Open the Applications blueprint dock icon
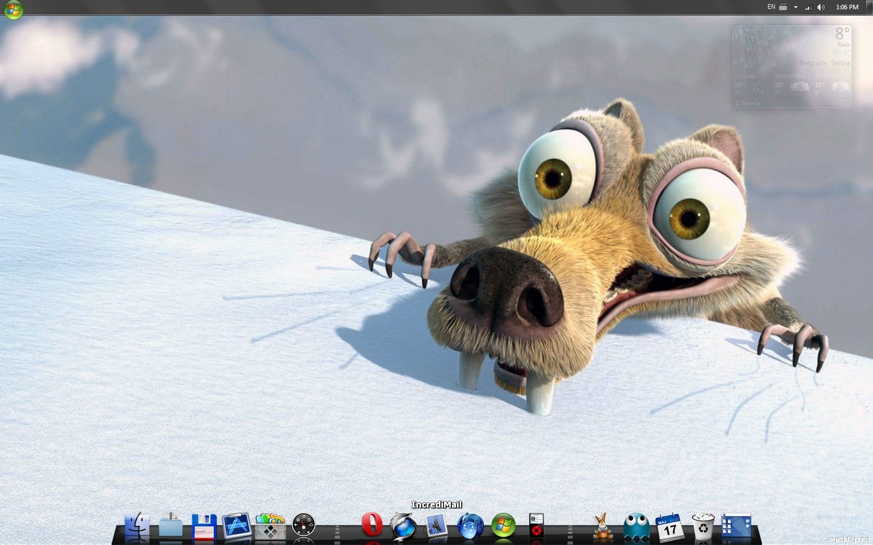Screen dimensions: 873x545 click(x=237, y=526)
